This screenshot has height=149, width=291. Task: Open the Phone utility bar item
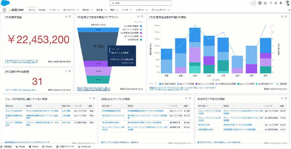20,147
